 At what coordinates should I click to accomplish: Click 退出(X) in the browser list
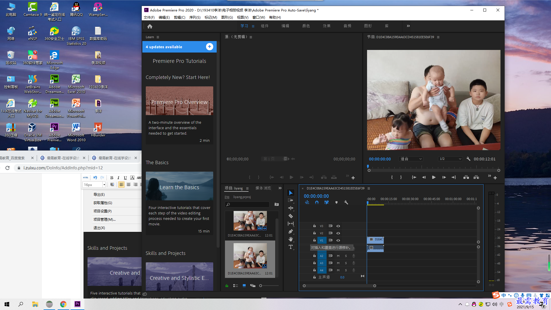(x=99, y=228)
